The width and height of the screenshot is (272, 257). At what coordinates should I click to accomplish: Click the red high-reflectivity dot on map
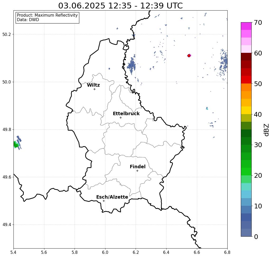189,56
